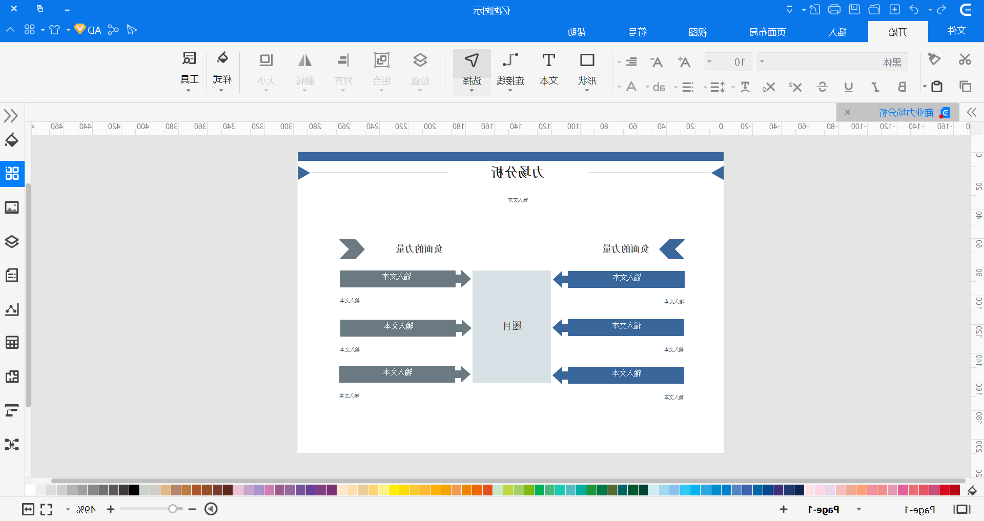Collapse the ribbon with the caret icon

coord(10,30)
